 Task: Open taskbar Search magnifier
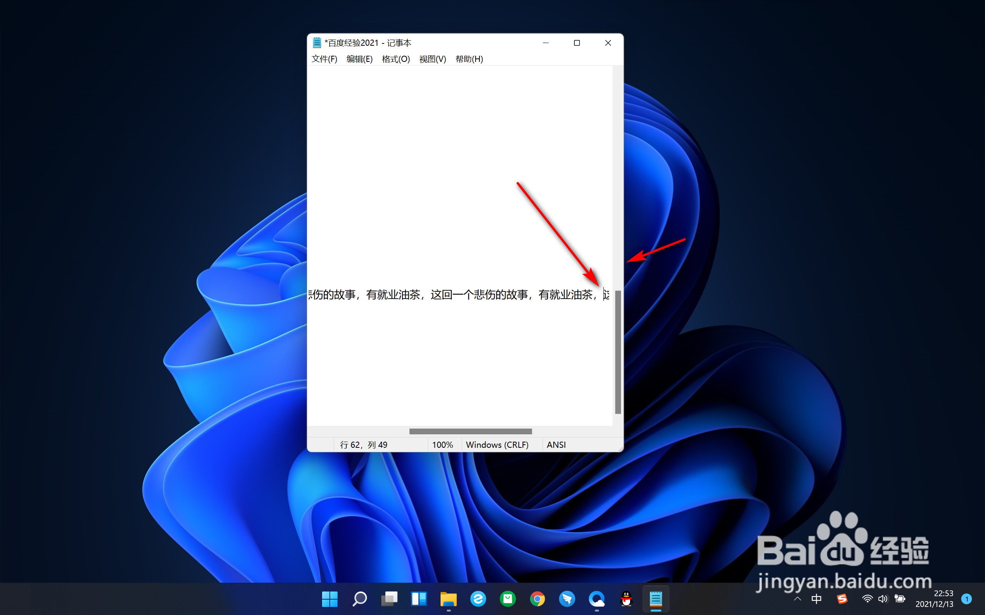tap(359, 599)
